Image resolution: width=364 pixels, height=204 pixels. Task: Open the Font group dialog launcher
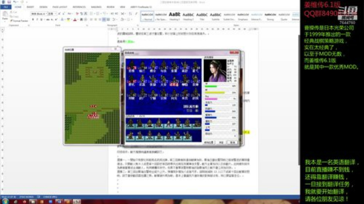click(87, 25)
